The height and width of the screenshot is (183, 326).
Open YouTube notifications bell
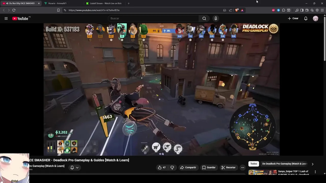tap(306, 18)
